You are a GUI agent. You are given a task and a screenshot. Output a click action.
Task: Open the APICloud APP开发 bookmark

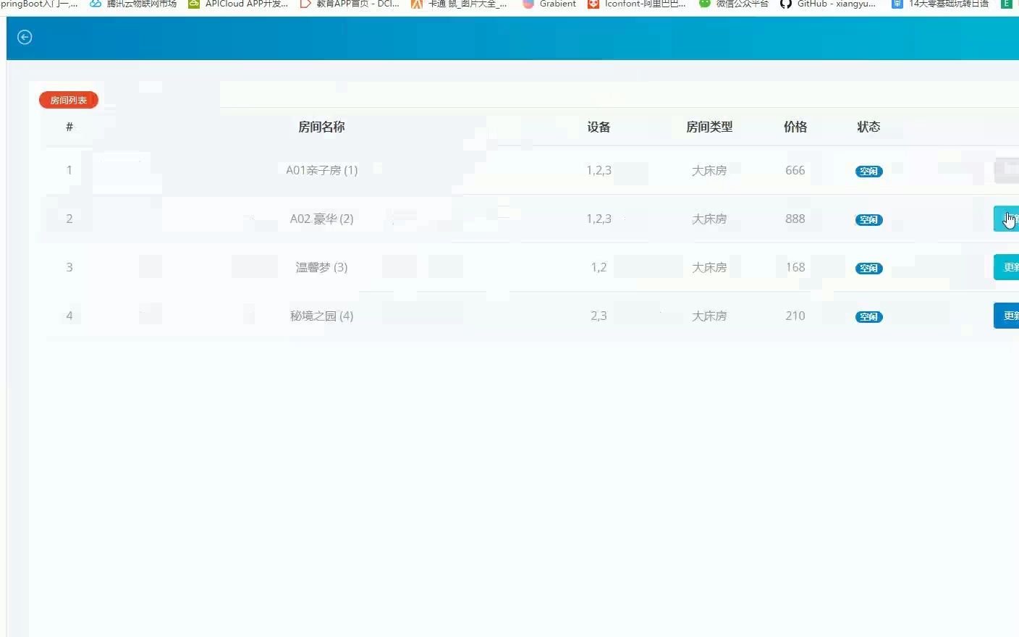(x=237, y=4)
